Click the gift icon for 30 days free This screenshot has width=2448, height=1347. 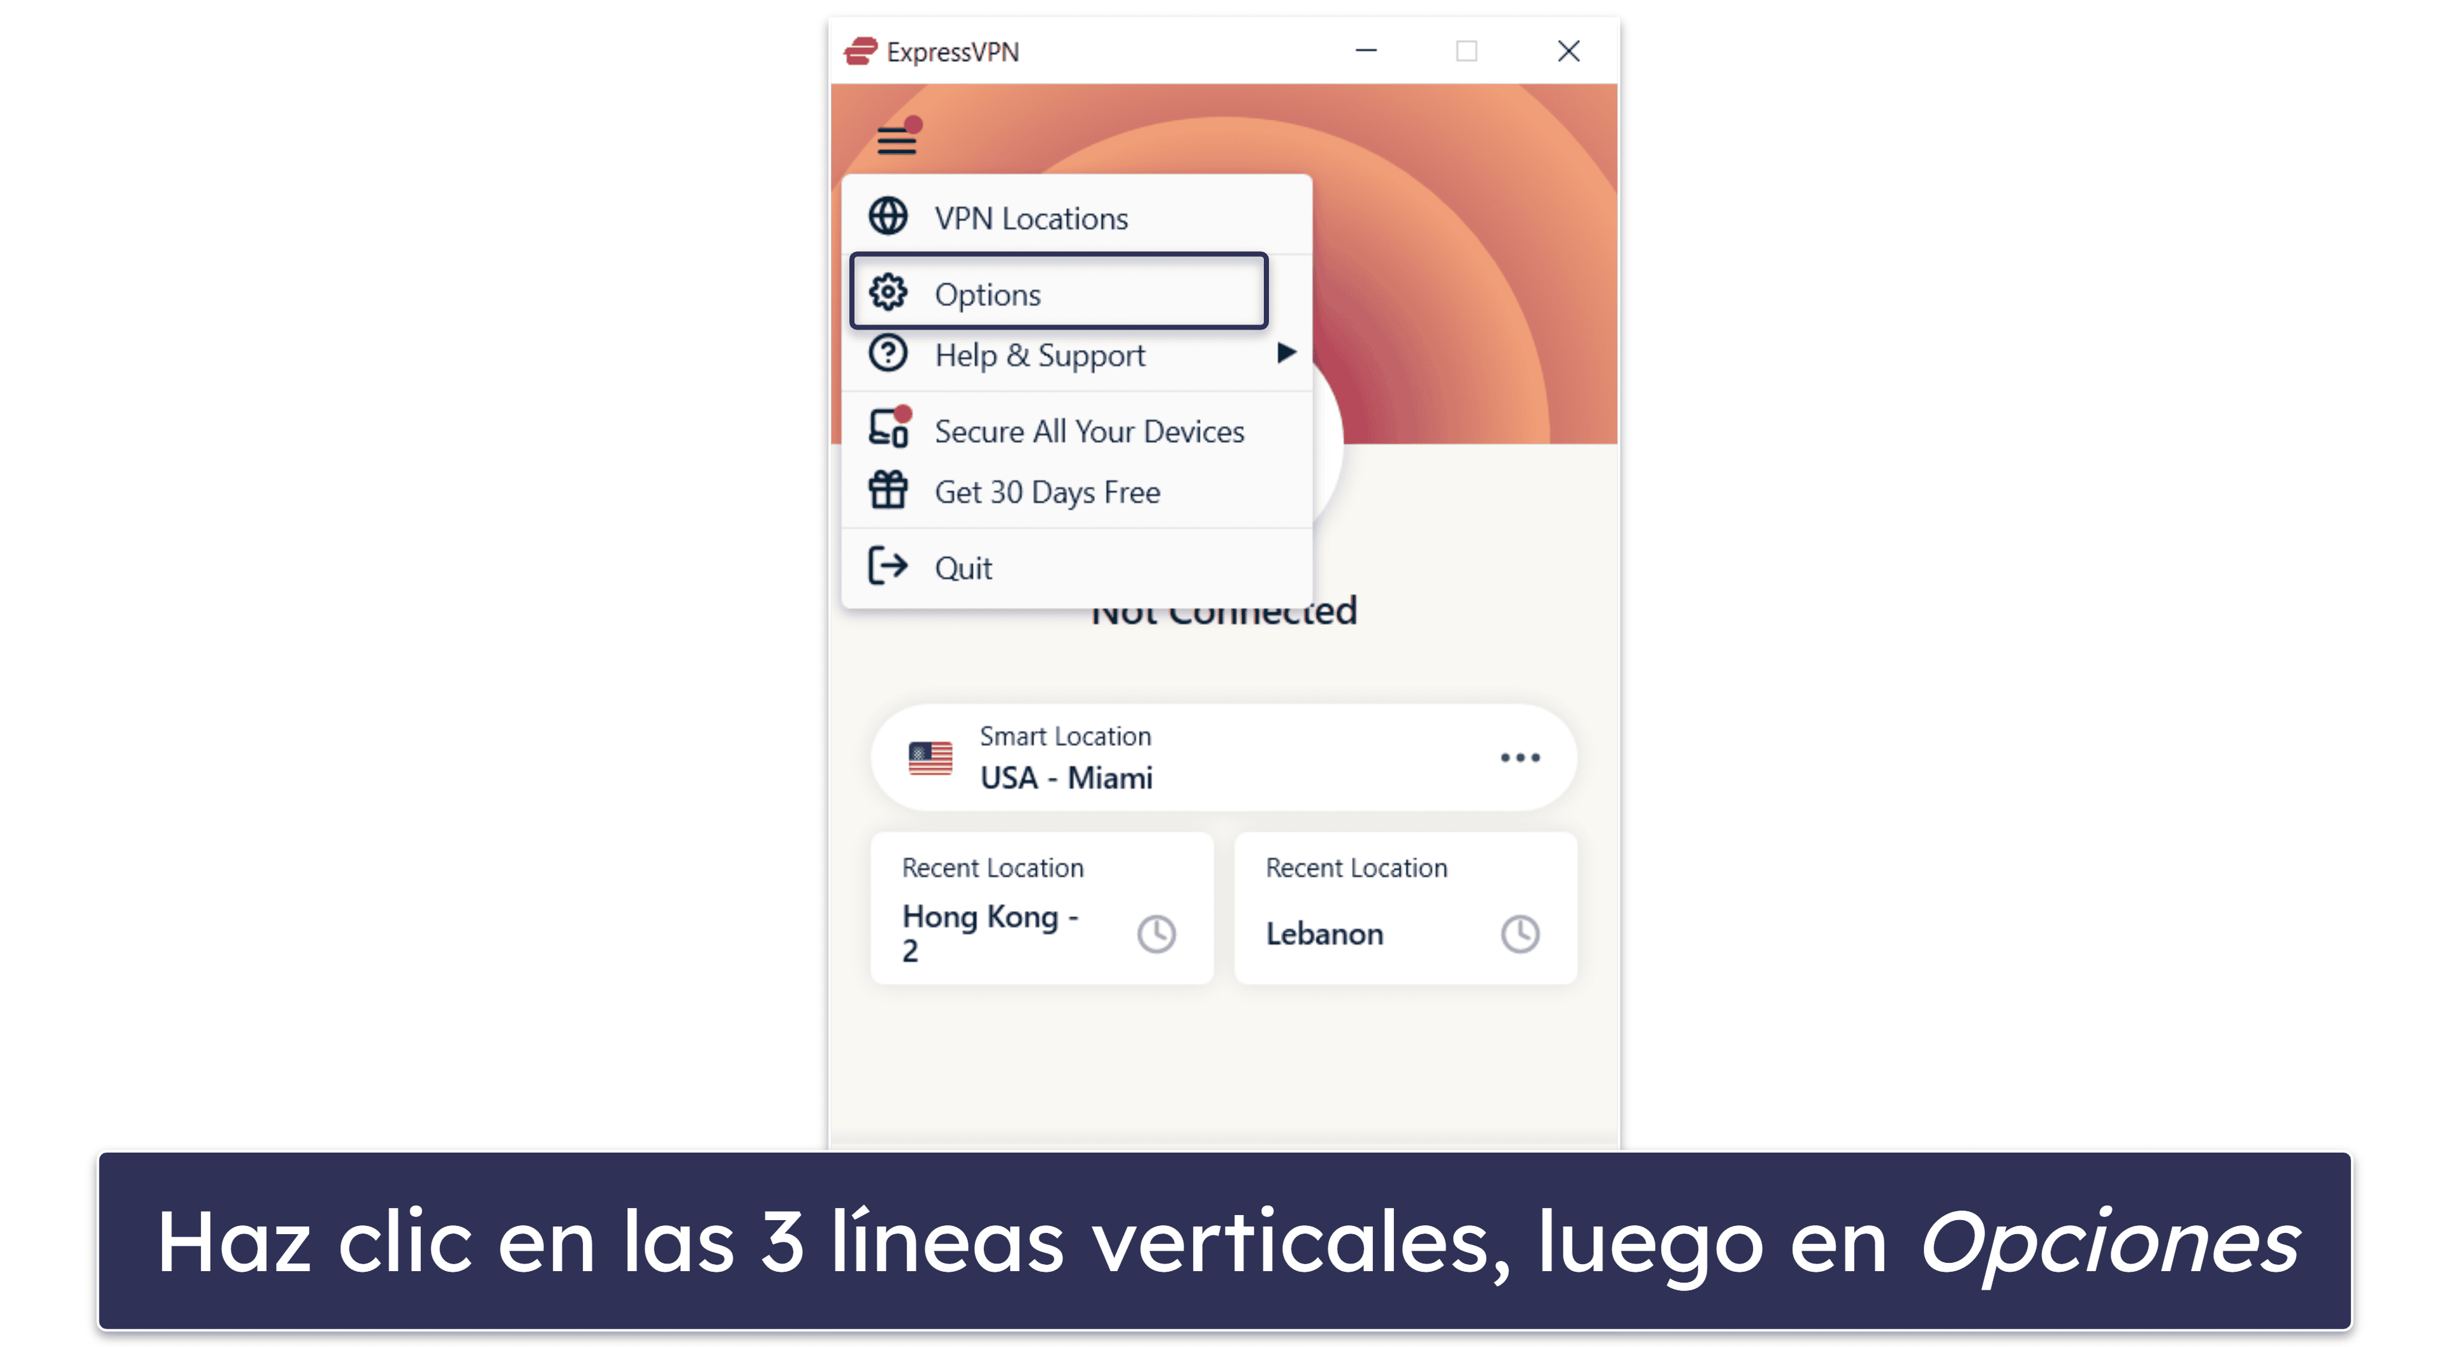pyautogui.click(x=888, y=490)
